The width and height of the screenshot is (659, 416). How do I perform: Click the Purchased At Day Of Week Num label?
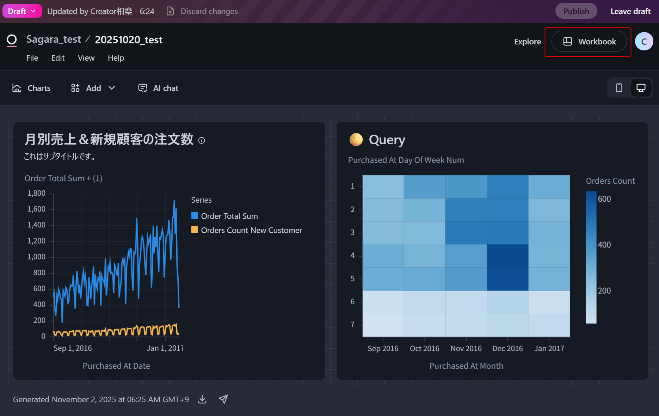pyautogui.click(x=406, y=160)
